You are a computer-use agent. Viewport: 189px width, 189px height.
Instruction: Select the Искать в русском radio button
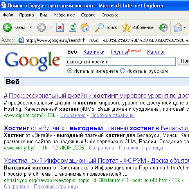[x=122, y=71]
